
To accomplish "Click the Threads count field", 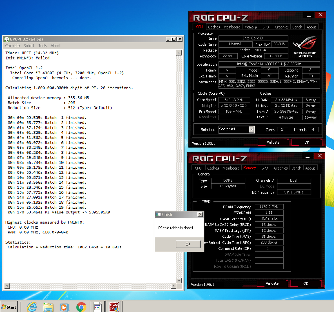I will point(313,129).
